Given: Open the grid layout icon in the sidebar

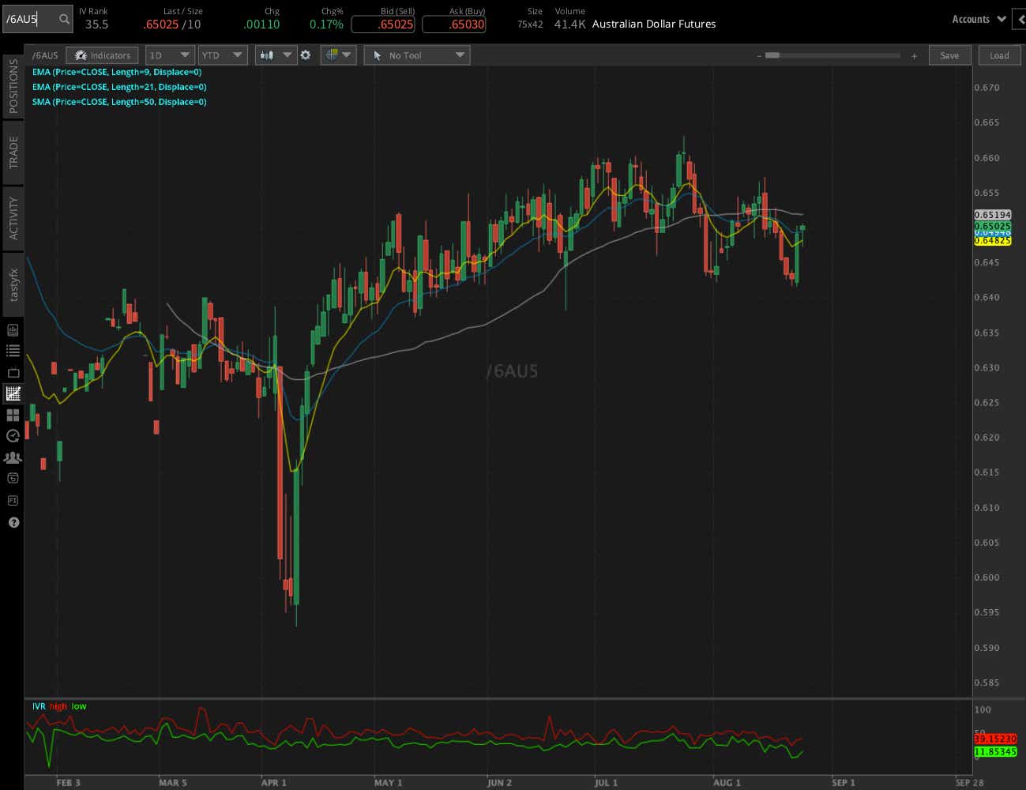Looking at the screenshot, I should (12, 414).
